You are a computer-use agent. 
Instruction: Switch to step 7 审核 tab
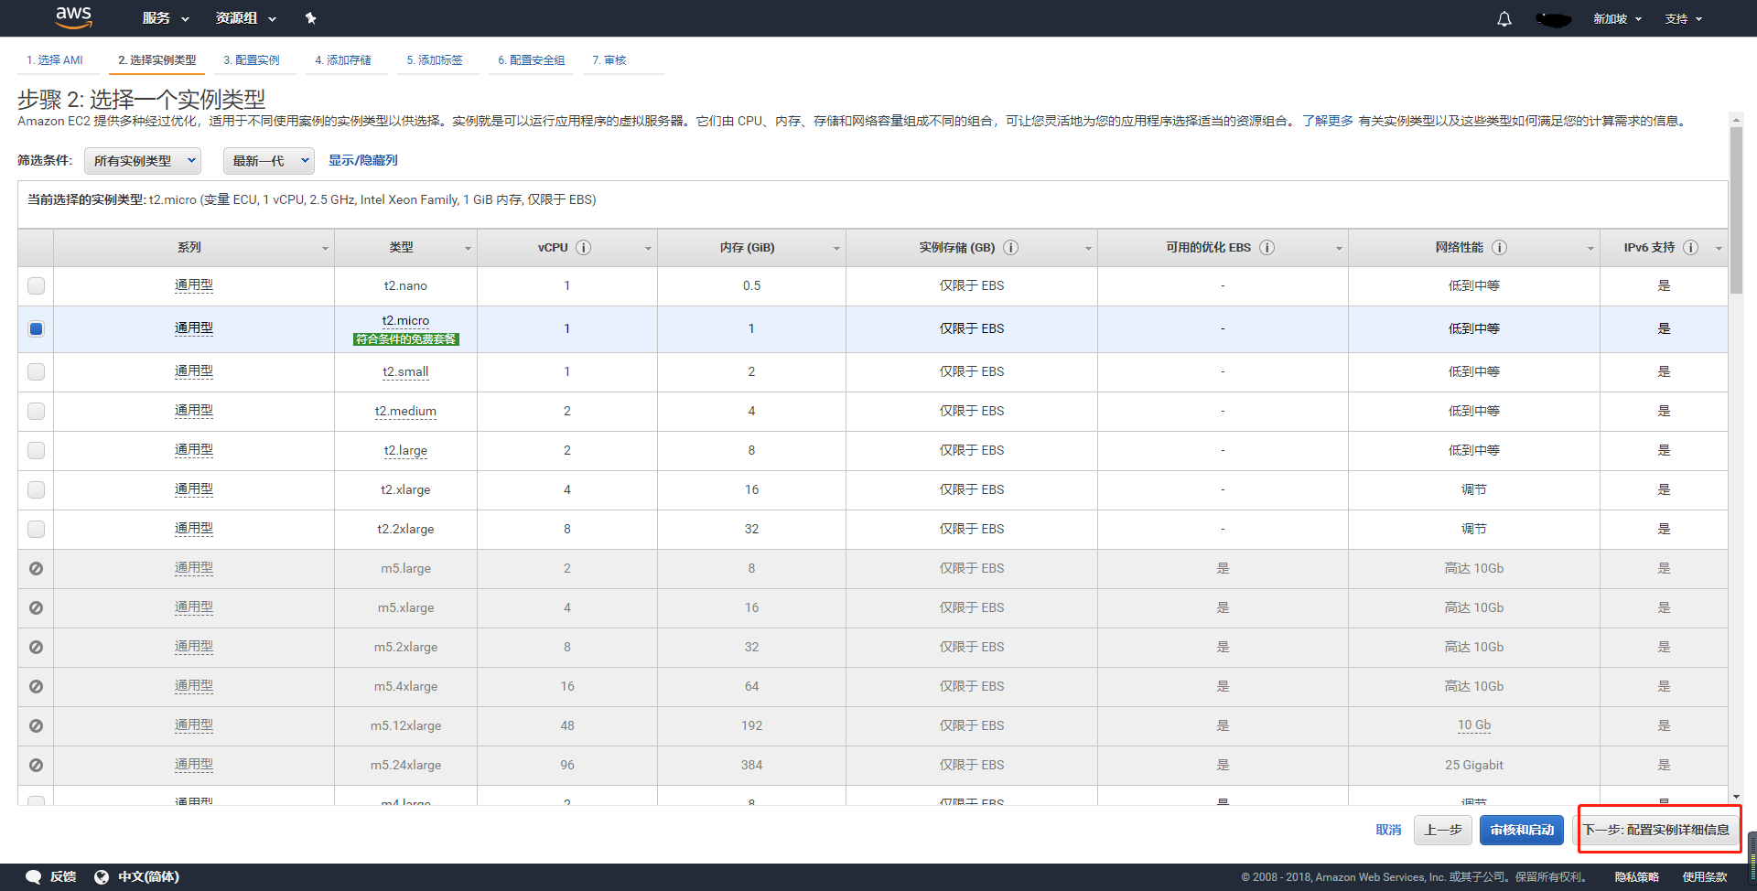pyautogui.click(x=609, y=60)
